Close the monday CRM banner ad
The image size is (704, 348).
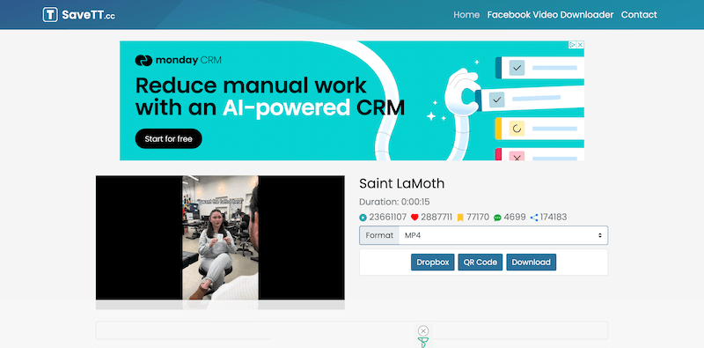(x=580, y=45)
